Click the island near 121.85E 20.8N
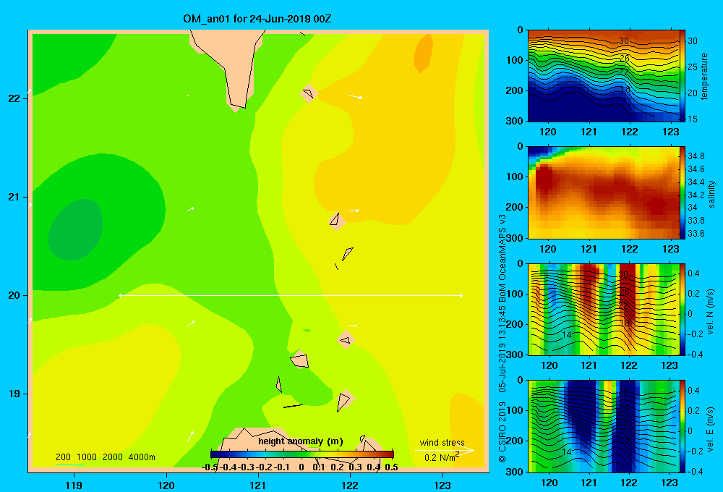Image resolution: width=723 pixels, height=492 pixels. [337, 221]
